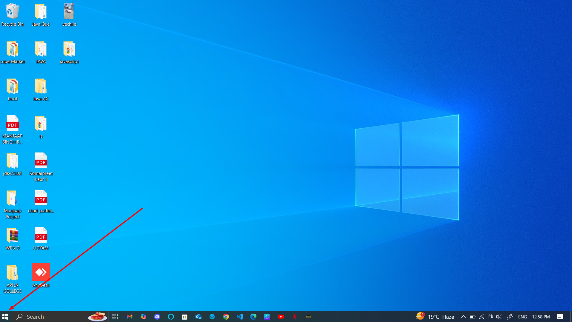Open YouTube app in taskbar
572x322 pixels.
pyautogui.click(x=281, y=317)
